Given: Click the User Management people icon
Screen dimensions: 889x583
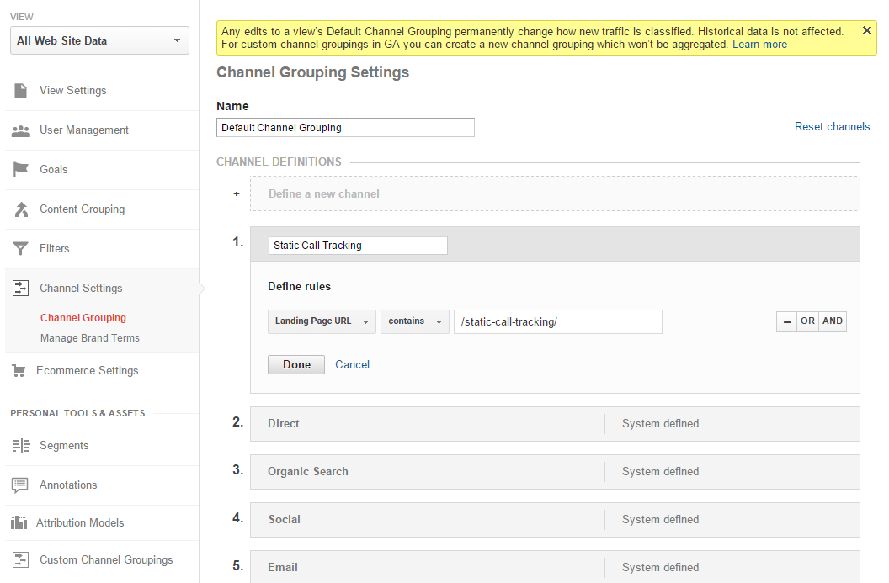Looking at the screenshot, I should (21, 130).
